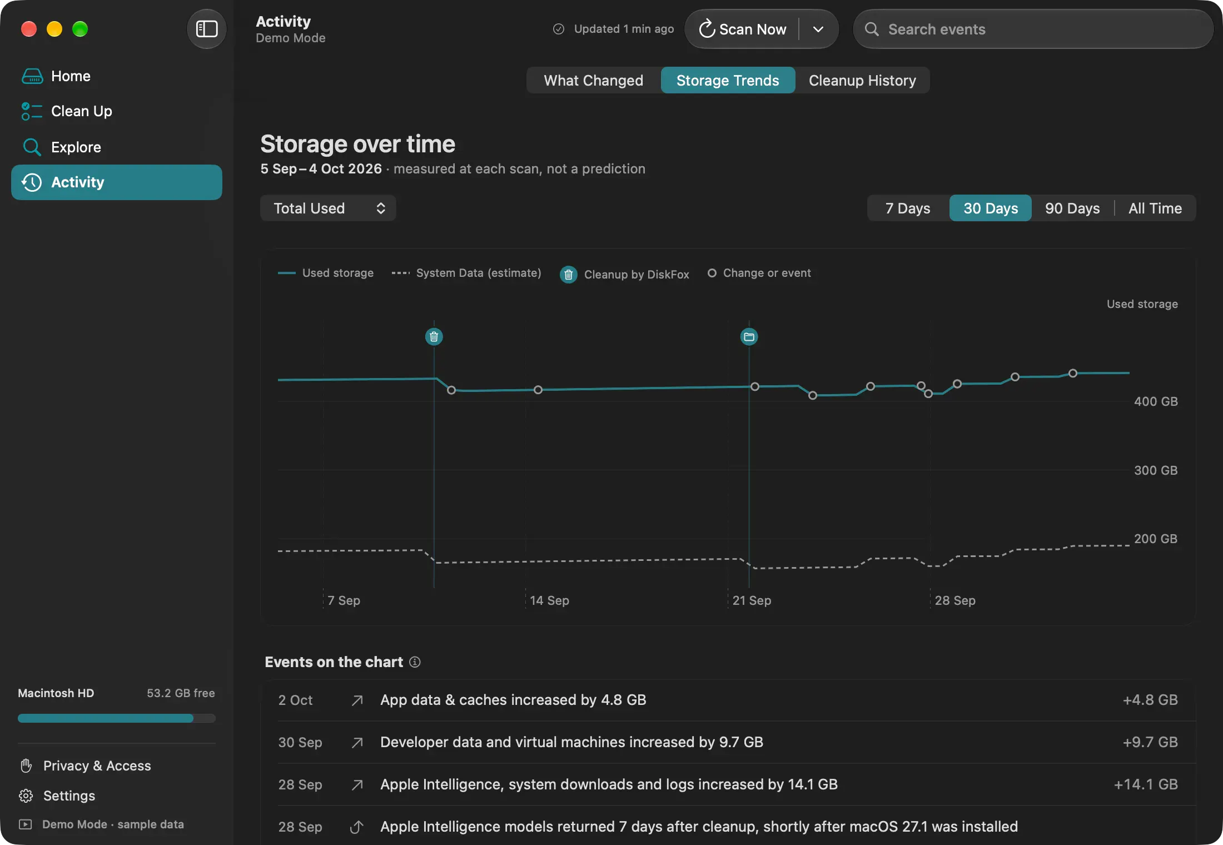Viewport: 1223px width, 845px height.
Task: Select the Storage Trends tab
Action: point(728,81)
